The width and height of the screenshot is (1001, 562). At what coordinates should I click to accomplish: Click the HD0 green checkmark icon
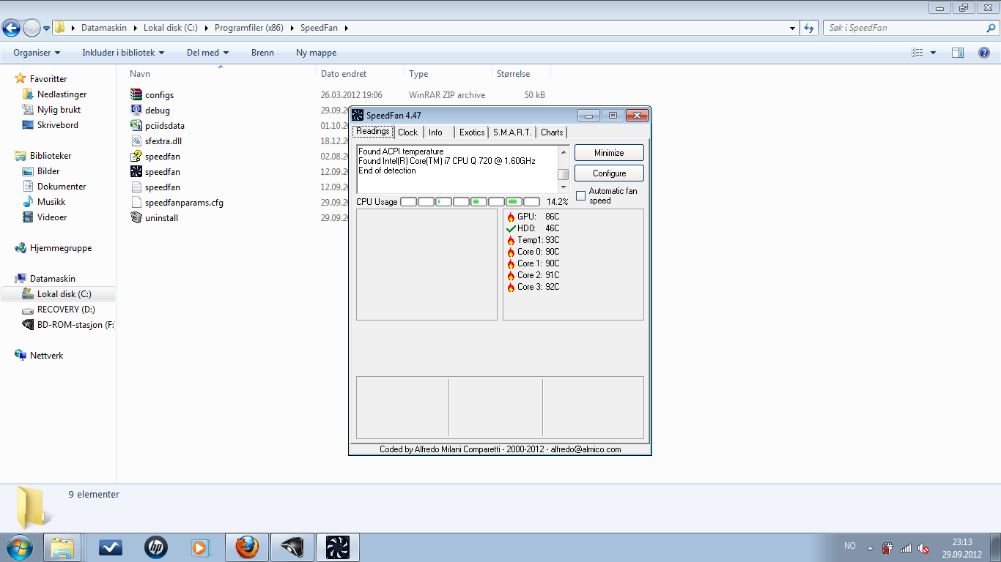[x=511, y=228]
